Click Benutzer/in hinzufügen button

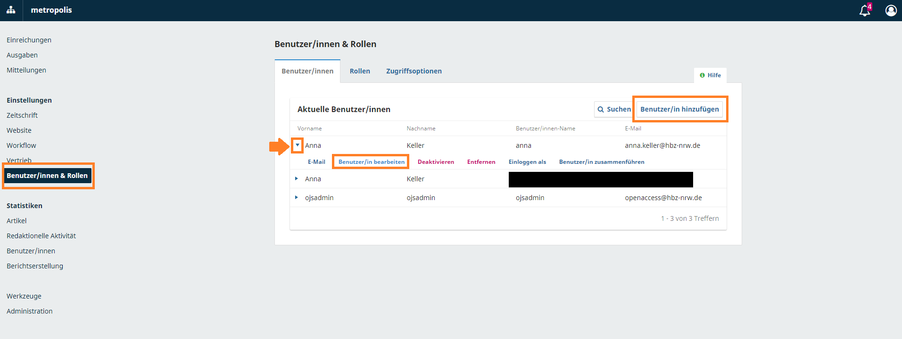[x=679, y=109]
